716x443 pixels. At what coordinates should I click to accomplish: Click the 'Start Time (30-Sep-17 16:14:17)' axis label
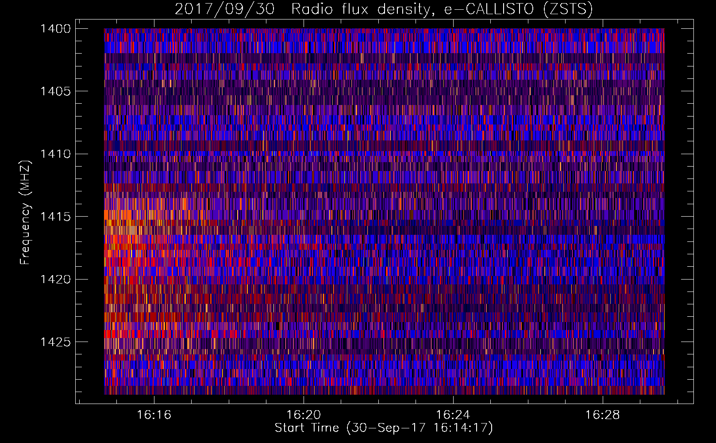click(384, 428)
